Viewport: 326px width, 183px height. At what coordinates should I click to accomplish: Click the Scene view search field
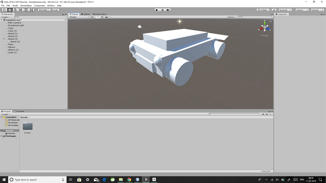point(255,17)
